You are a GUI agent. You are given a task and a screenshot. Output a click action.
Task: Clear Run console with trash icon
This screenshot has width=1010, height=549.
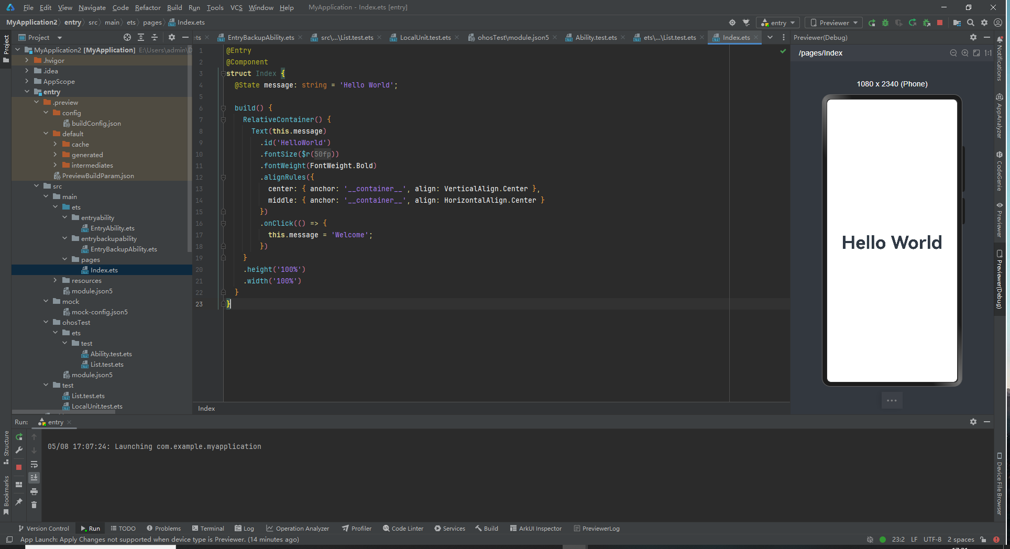34,505
